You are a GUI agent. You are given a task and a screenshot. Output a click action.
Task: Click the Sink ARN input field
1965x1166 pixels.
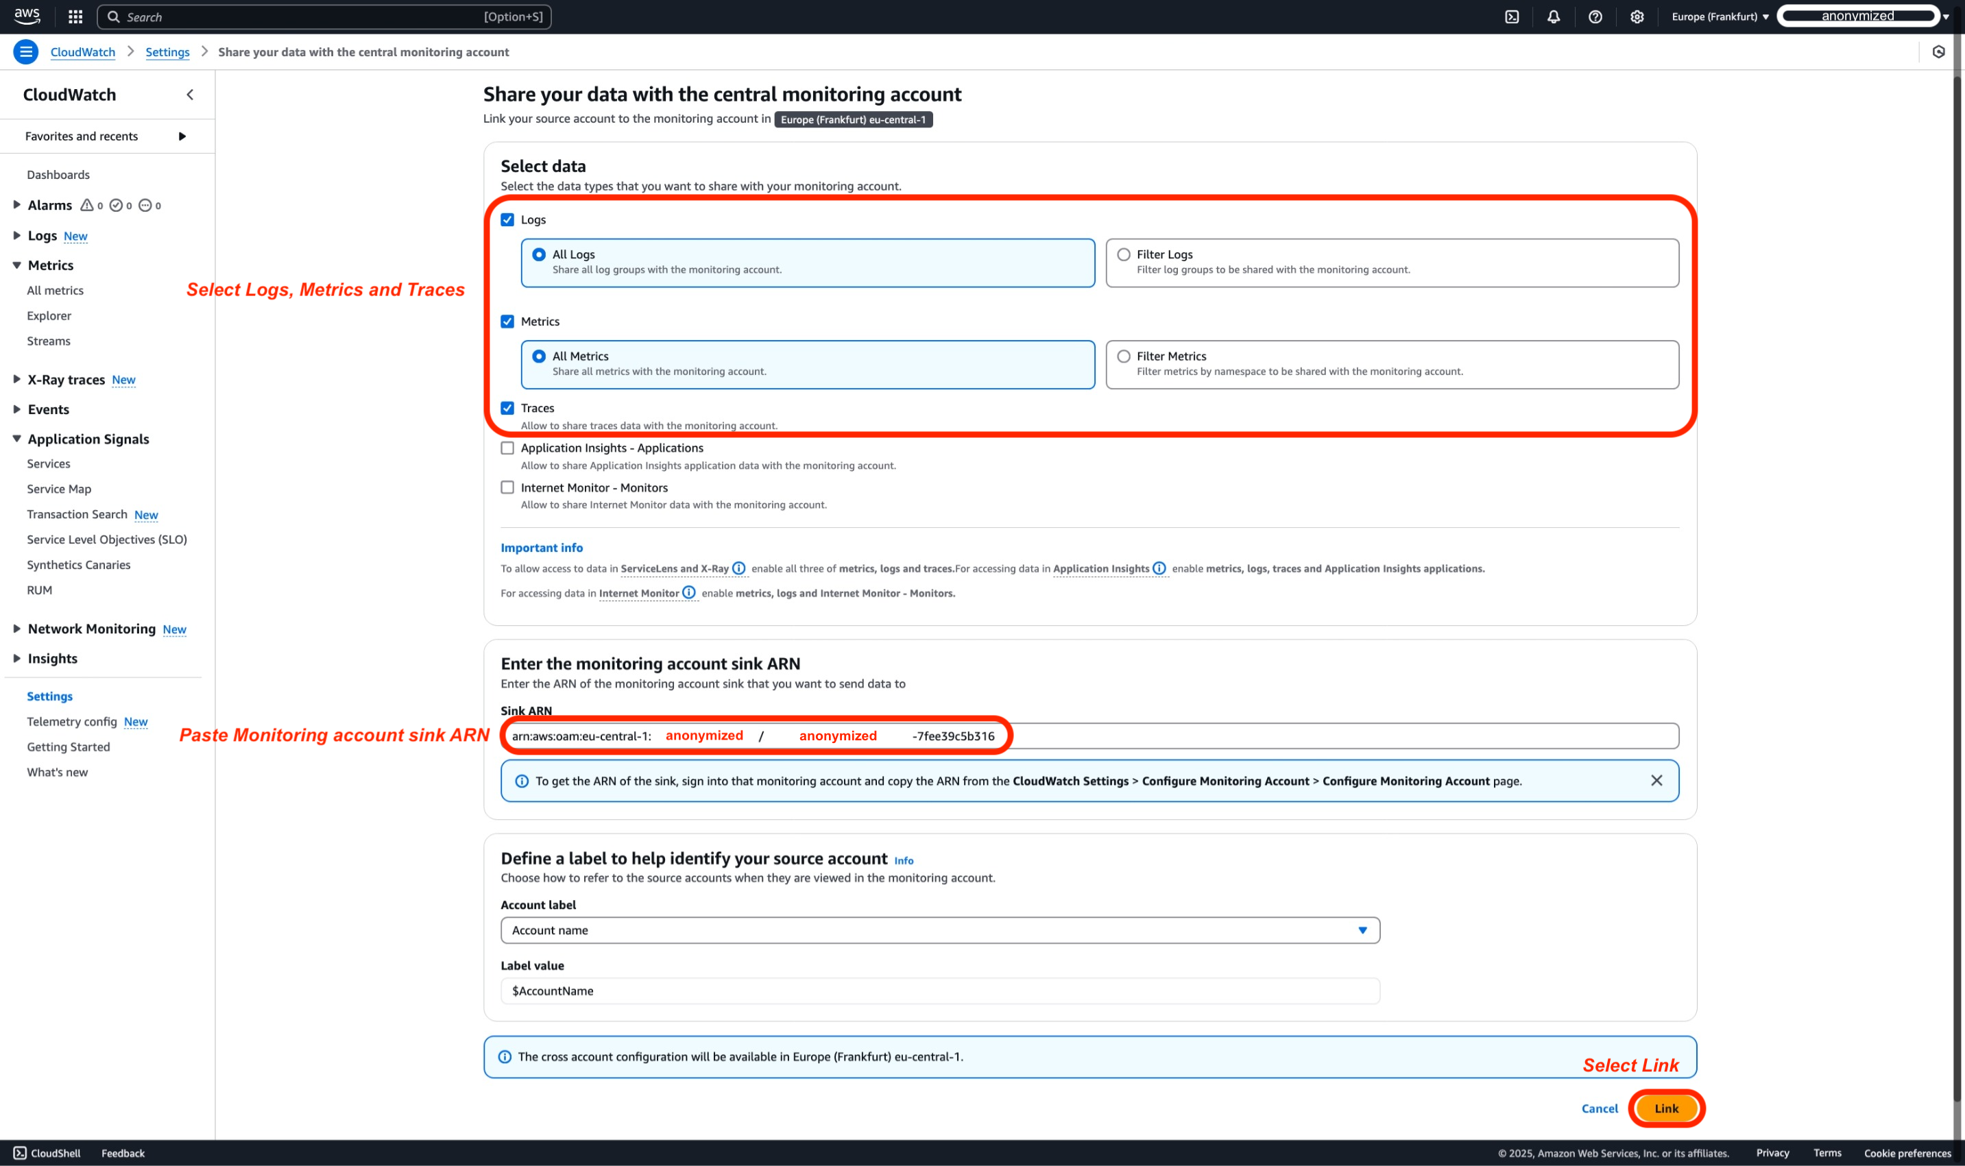point(1089,736)
